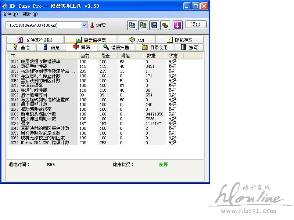This screenshot has width=294, height=220.
Task: Select the 擦写 erase tab
Action: tap(189, 47)
